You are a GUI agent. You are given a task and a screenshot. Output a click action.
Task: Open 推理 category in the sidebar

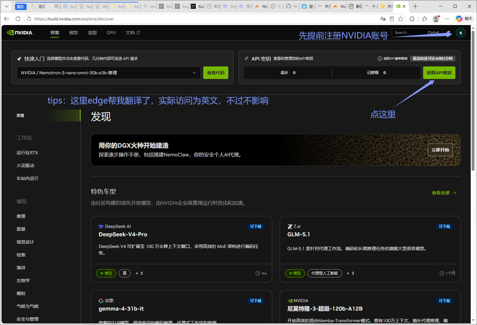point(21,216)
